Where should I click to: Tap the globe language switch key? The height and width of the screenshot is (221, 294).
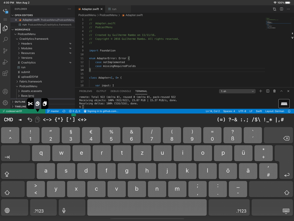click(x=15, y=207)
